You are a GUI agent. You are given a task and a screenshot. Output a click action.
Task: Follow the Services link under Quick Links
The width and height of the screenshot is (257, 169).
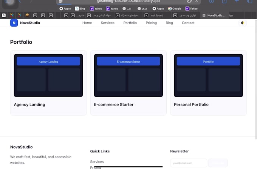97,161
